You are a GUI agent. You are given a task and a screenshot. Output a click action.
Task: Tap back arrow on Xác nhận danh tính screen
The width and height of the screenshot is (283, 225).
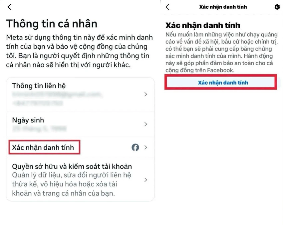point(168,7)
